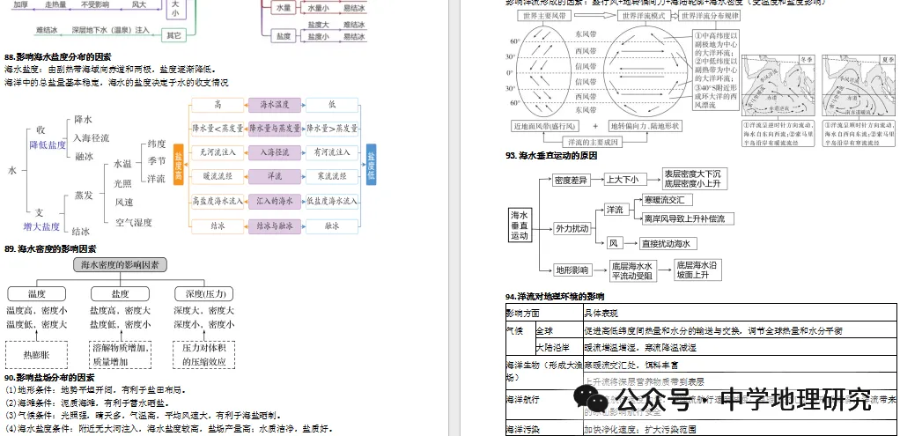Click the '底层海水沿坡面上升' box
This screenshot has width=900, height=436.
click(x=697, y=270)
